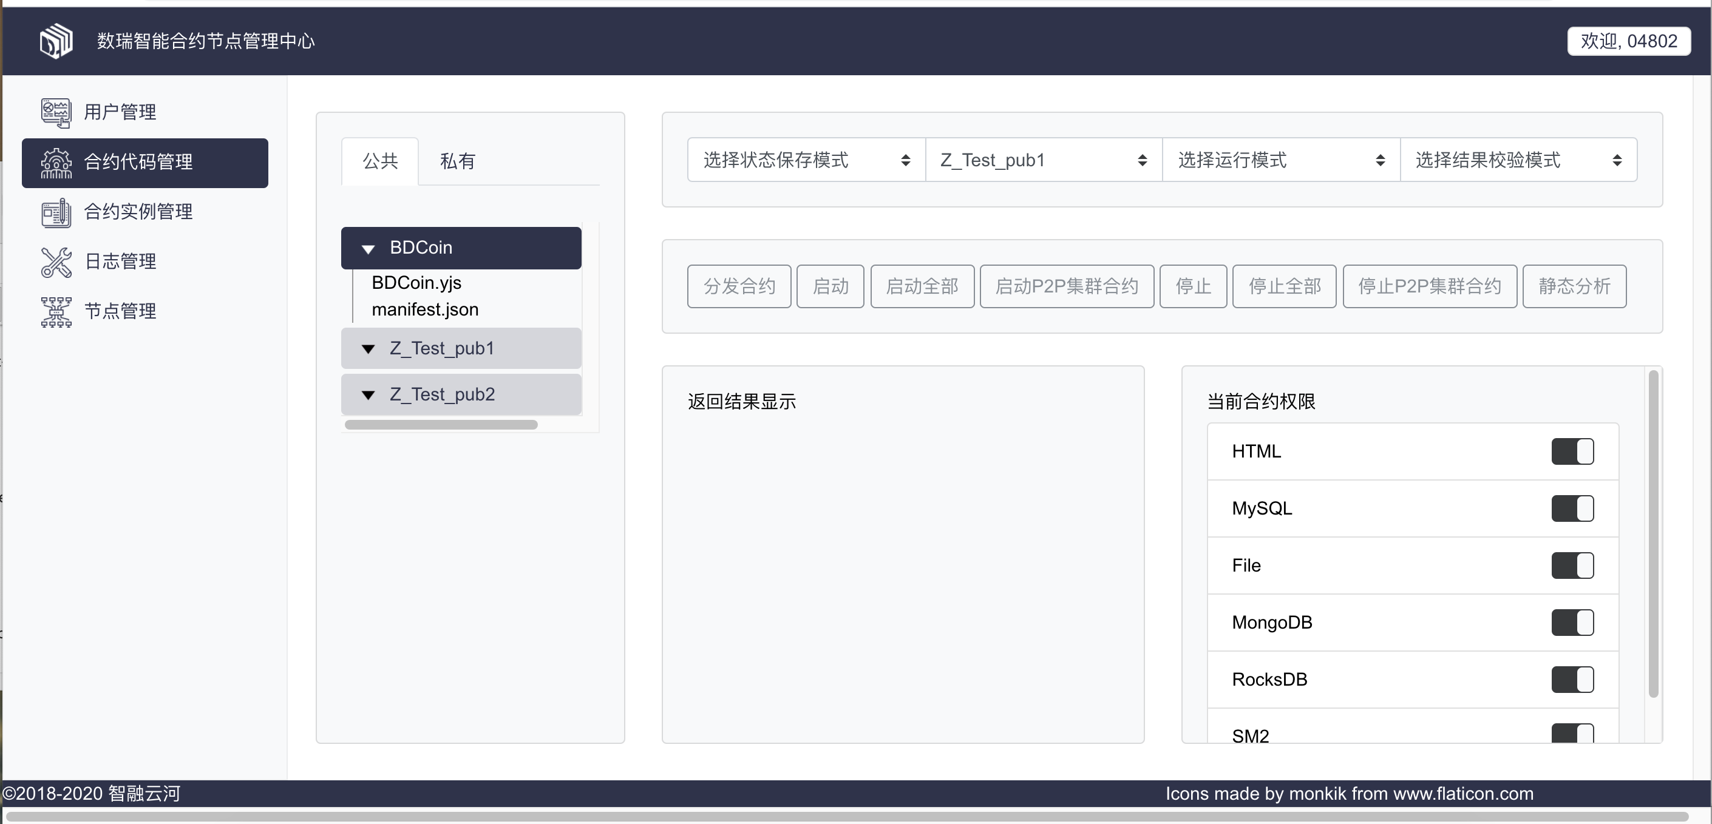1712x824 pixels.
Task: Switch to the 私有 tab
Action: (458, 160)
